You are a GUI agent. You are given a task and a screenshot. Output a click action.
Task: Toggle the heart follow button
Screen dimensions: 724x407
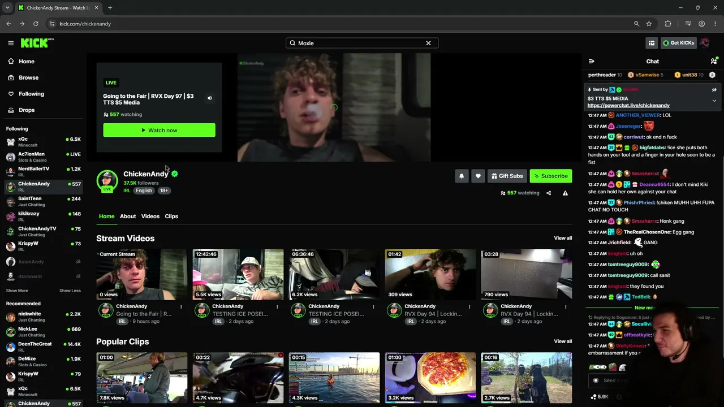478,176
